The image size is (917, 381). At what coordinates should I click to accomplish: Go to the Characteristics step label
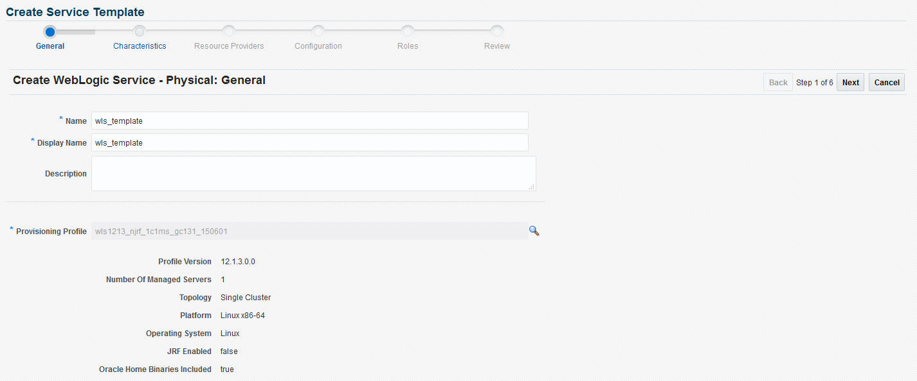pyautogui.click(x=140, y=46)
